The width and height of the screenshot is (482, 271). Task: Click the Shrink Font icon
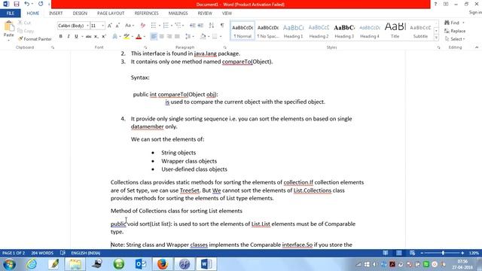pyautogui.click(x=117, y=26)
